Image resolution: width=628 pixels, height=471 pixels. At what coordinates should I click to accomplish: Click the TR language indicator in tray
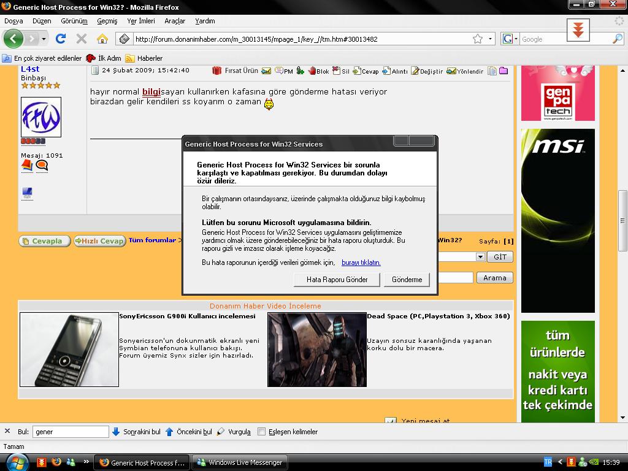pos(548,462)
